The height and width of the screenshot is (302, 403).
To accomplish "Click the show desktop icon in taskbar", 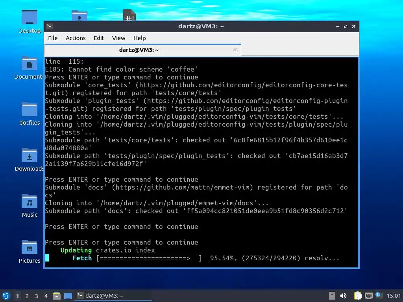I will (x=68, y=296).
